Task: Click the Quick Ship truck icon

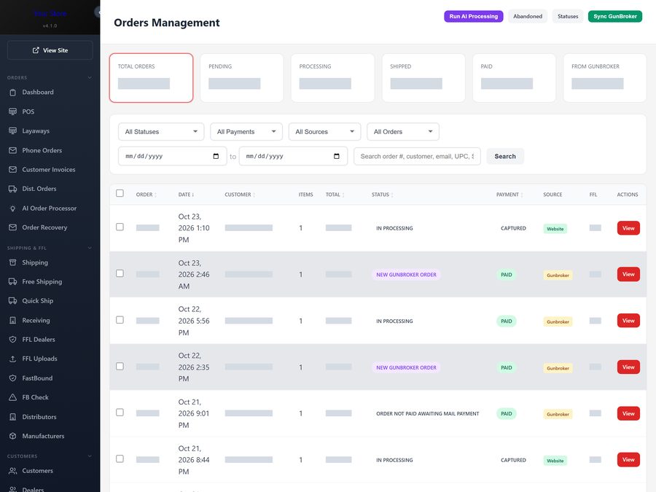Action: 13,301
